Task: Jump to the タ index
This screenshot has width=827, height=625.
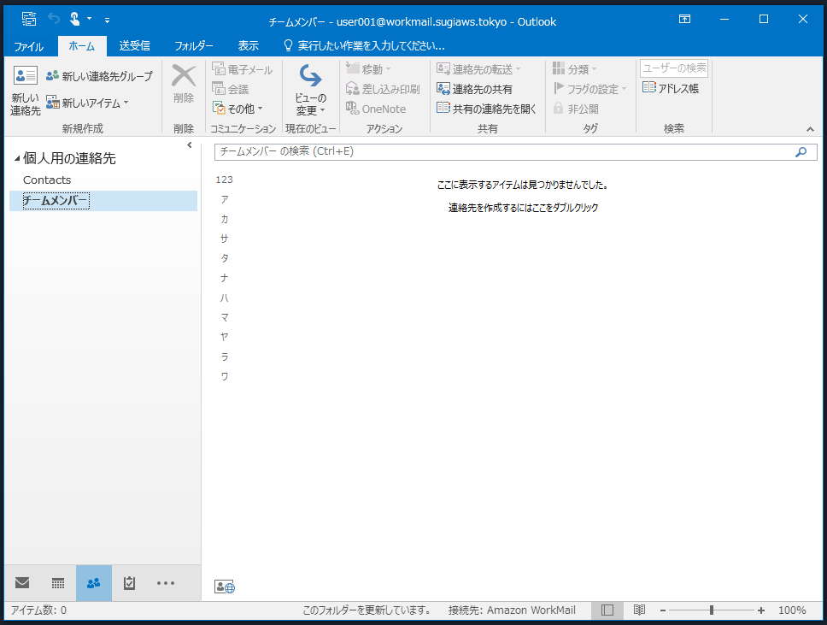Action: click(225, 258)
